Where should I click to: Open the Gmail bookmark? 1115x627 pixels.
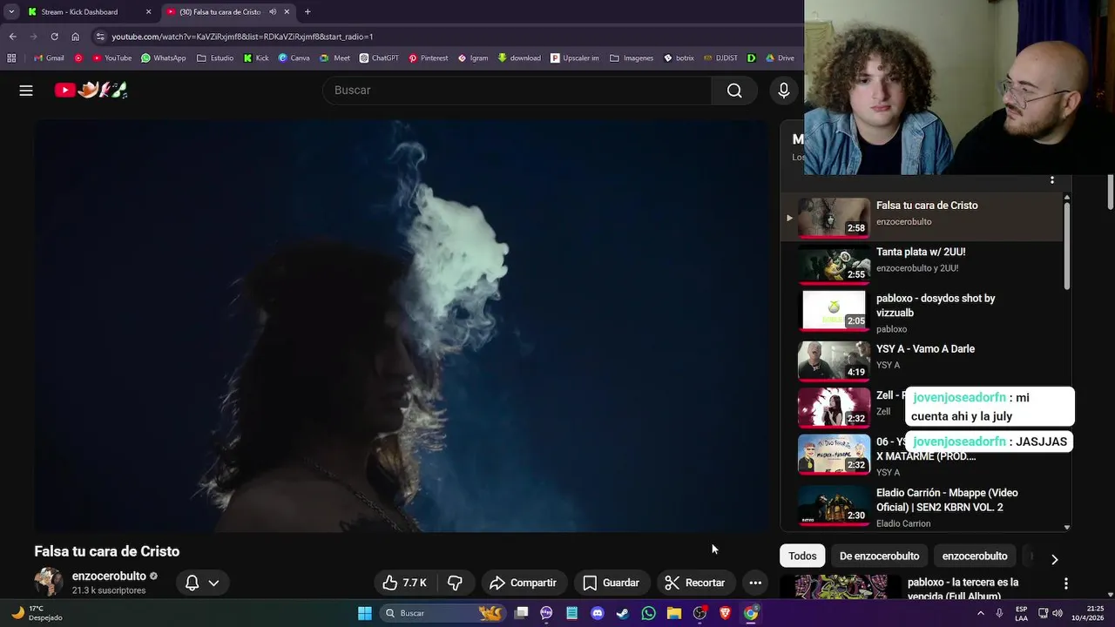click(49, 58)
